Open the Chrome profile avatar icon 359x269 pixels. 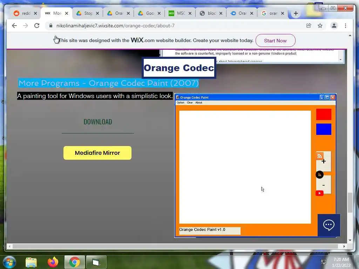click(334, 26)
